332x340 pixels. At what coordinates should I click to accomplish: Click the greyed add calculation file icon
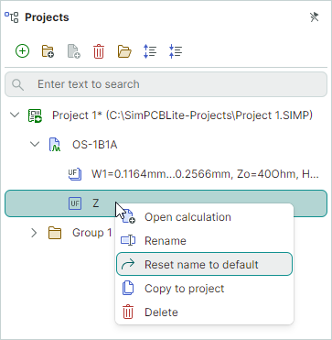[x=73, y=51]
